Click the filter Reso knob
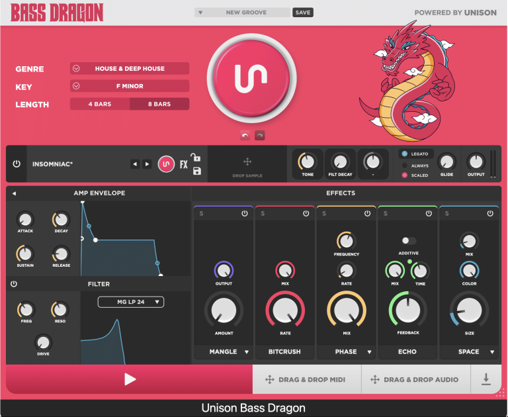The image size is (508, 417). point(60,310)
